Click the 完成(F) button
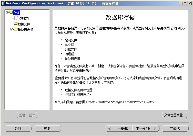The image size is (193, 136). (x=175, y=129)
